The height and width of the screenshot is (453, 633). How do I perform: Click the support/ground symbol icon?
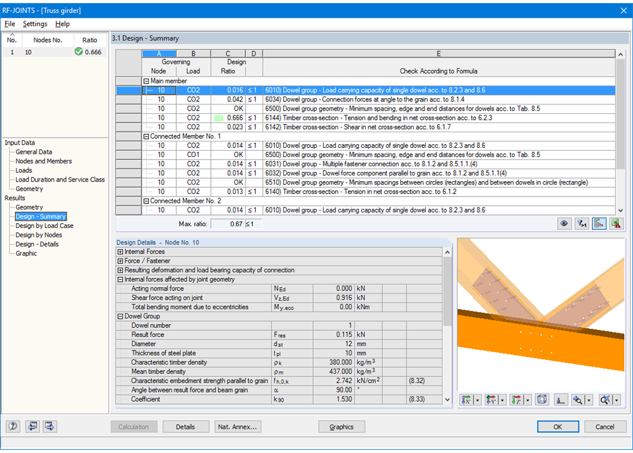tap(560, 400)
